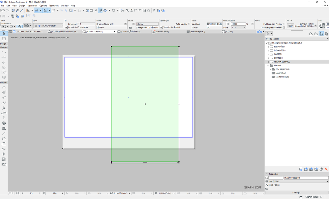This screenshot has width=329, height=199.
Task: Pick the Circle/Arc tool
Action: pyautogui.click(x=4, y=139)
